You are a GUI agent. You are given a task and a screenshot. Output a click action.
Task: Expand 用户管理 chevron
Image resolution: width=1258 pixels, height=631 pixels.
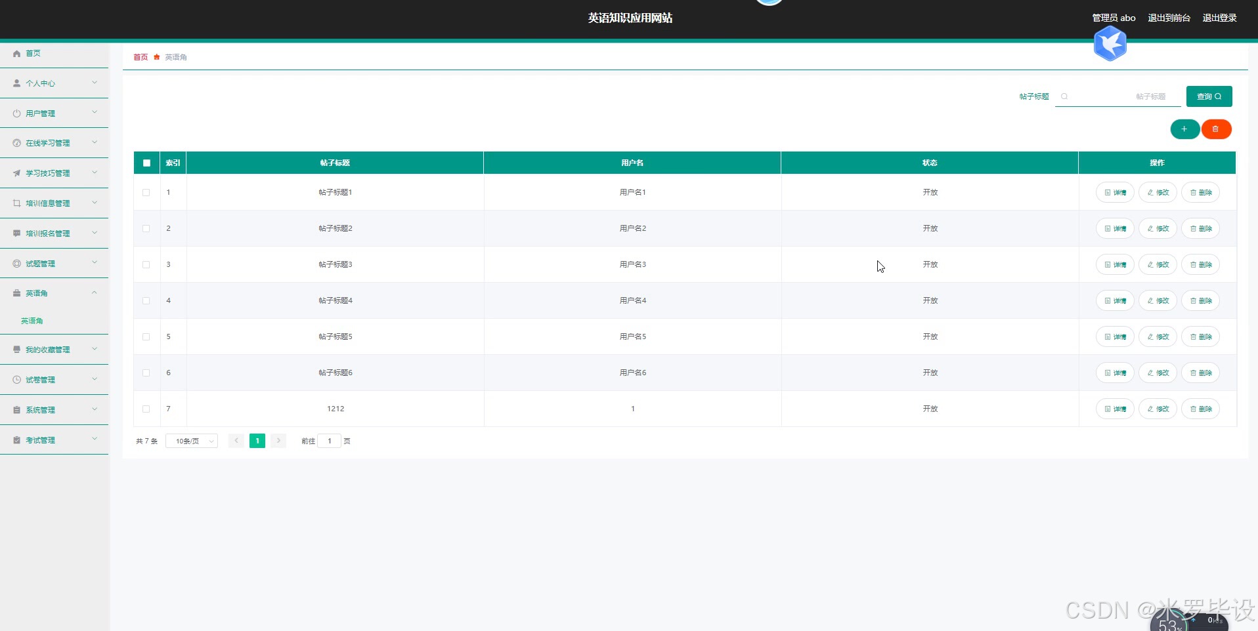click(x=95, y=113)
